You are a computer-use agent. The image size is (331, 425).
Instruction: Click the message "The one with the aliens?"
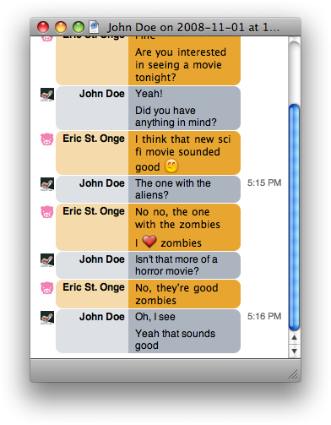pos(173,189)
